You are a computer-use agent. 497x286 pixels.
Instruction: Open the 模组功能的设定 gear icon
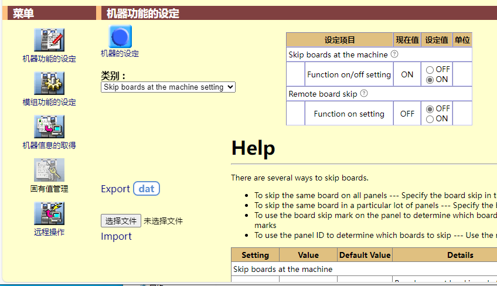pos(49,83)
